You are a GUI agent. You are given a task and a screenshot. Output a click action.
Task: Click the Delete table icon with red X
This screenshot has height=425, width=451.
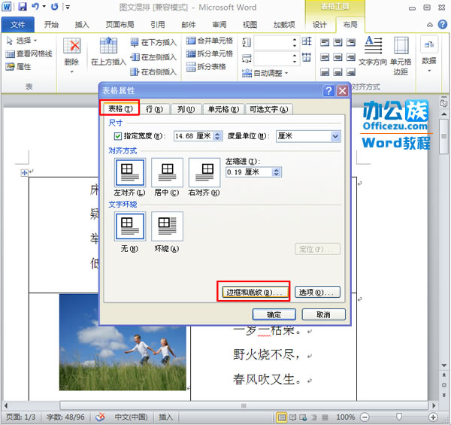click(71, 46)
